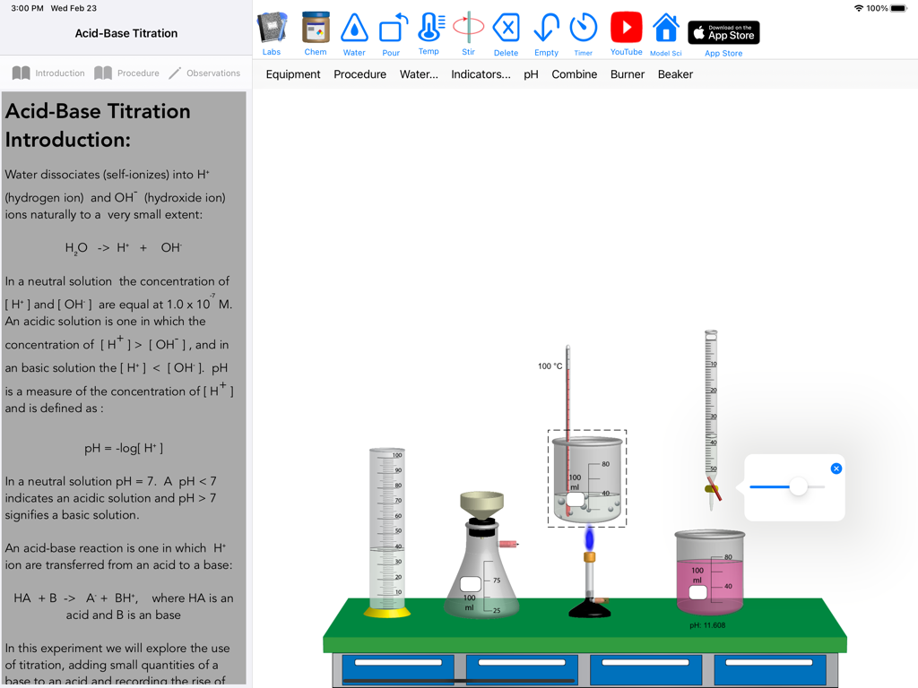Start the Timer tool
The width and height of the screenshot is (918, 688).
pos(584,27)
